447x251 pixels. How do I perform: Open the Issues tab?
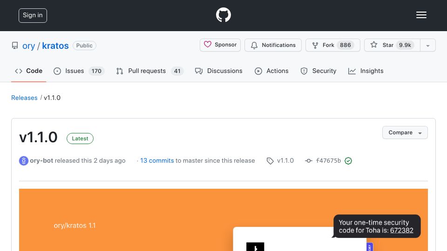[79, 71]
